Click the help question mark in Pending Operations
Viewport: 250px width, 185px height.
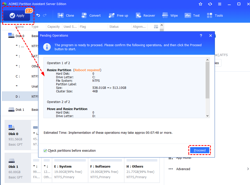coord(201,36)
